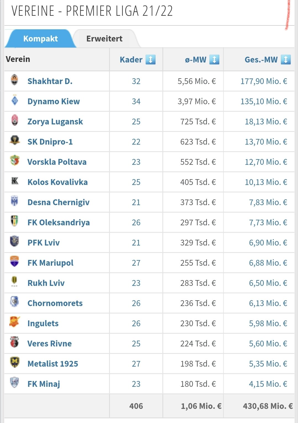Open the Zorya Lugansk crest icon

pyautogui.click(x=15, y=120)
